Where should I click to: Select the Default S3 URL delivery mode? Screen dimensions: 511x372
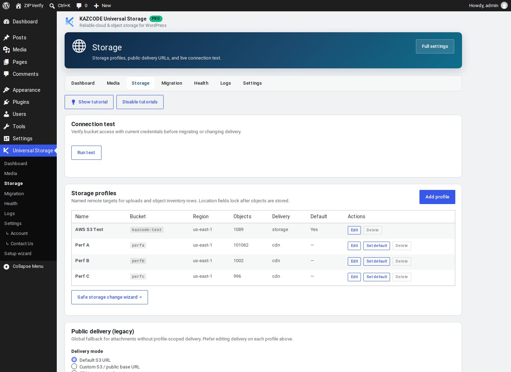click(x=74, y=360)
